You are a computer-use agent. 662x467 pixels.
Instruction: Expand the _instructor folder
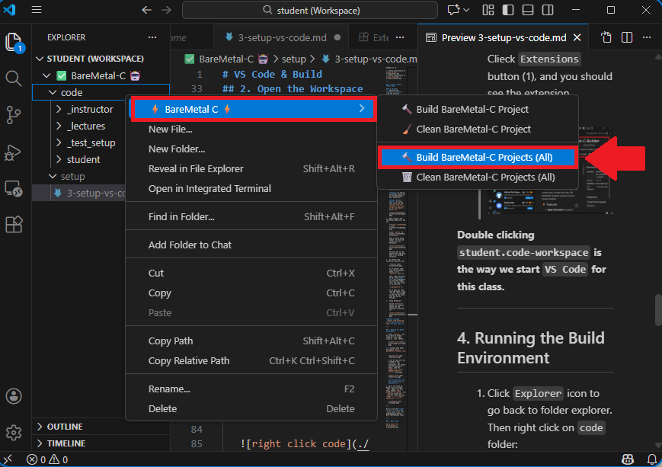click(60, 110)
